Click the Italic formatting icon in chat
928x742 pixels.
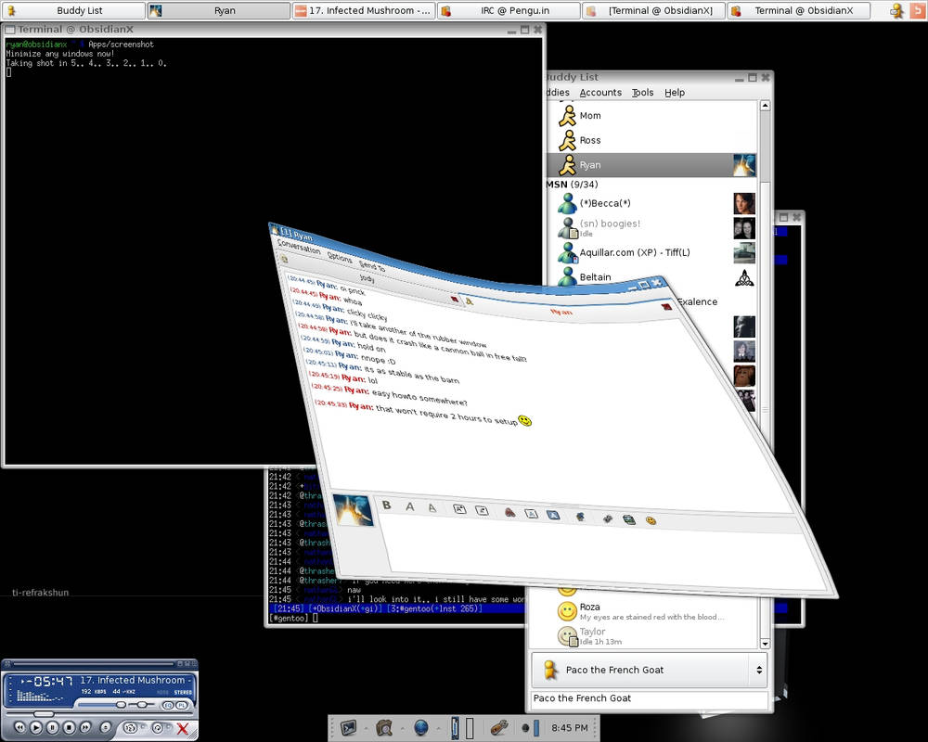coord(409,506)
